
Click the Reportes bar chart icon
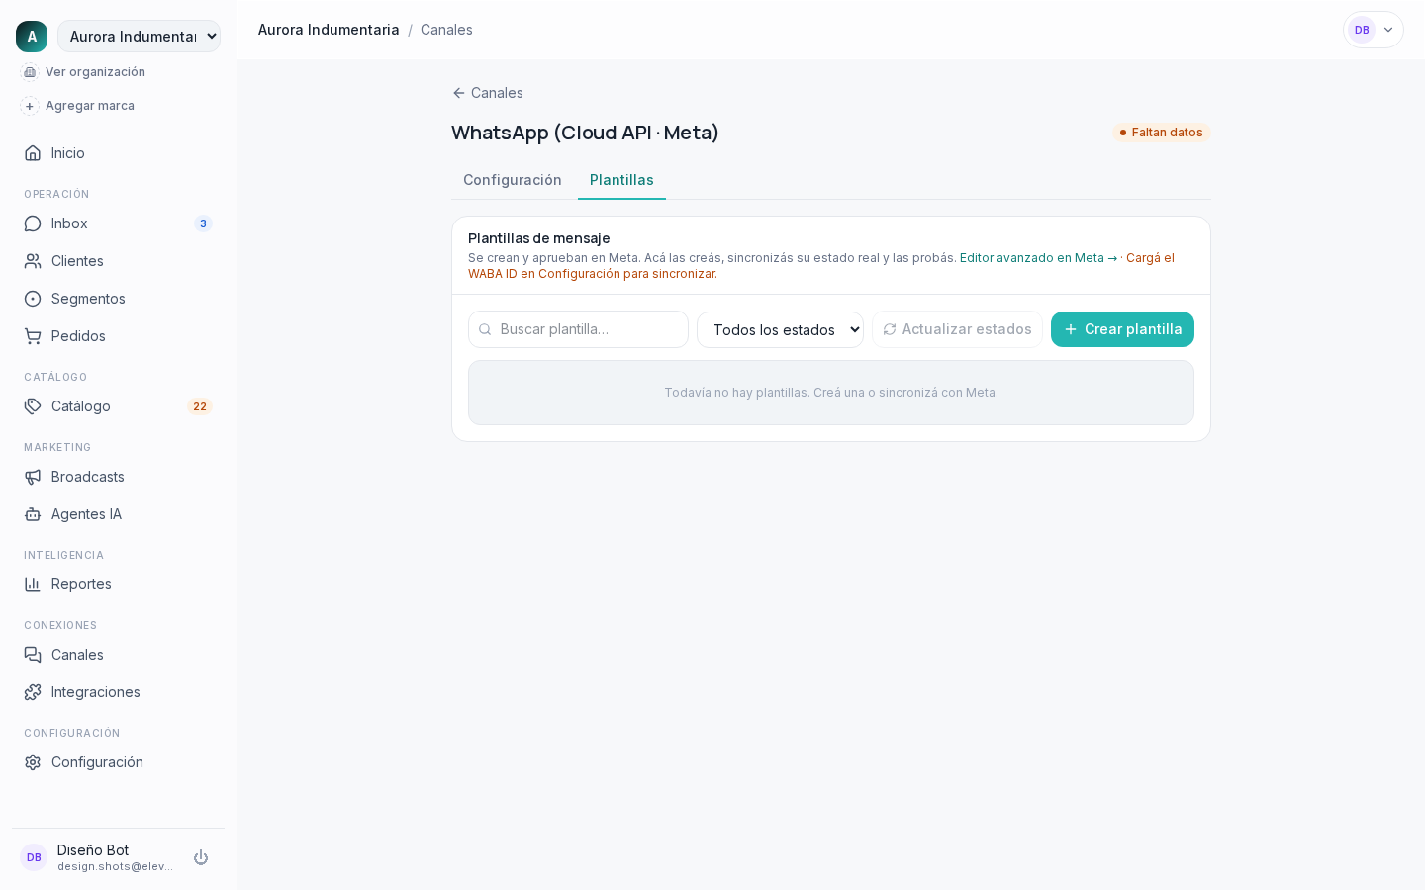click(33, 584)
